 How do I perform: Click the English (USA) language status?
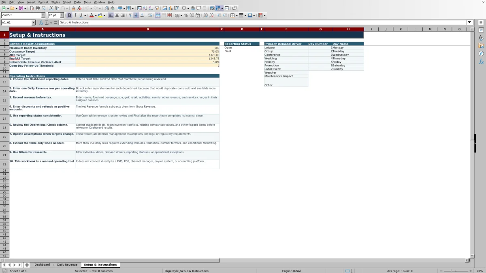coord(292,271)
